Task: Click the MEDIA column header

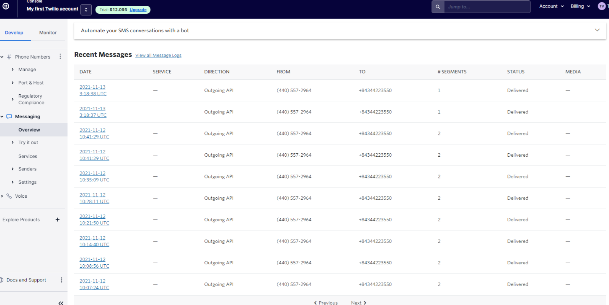Action: click(573, 71)
